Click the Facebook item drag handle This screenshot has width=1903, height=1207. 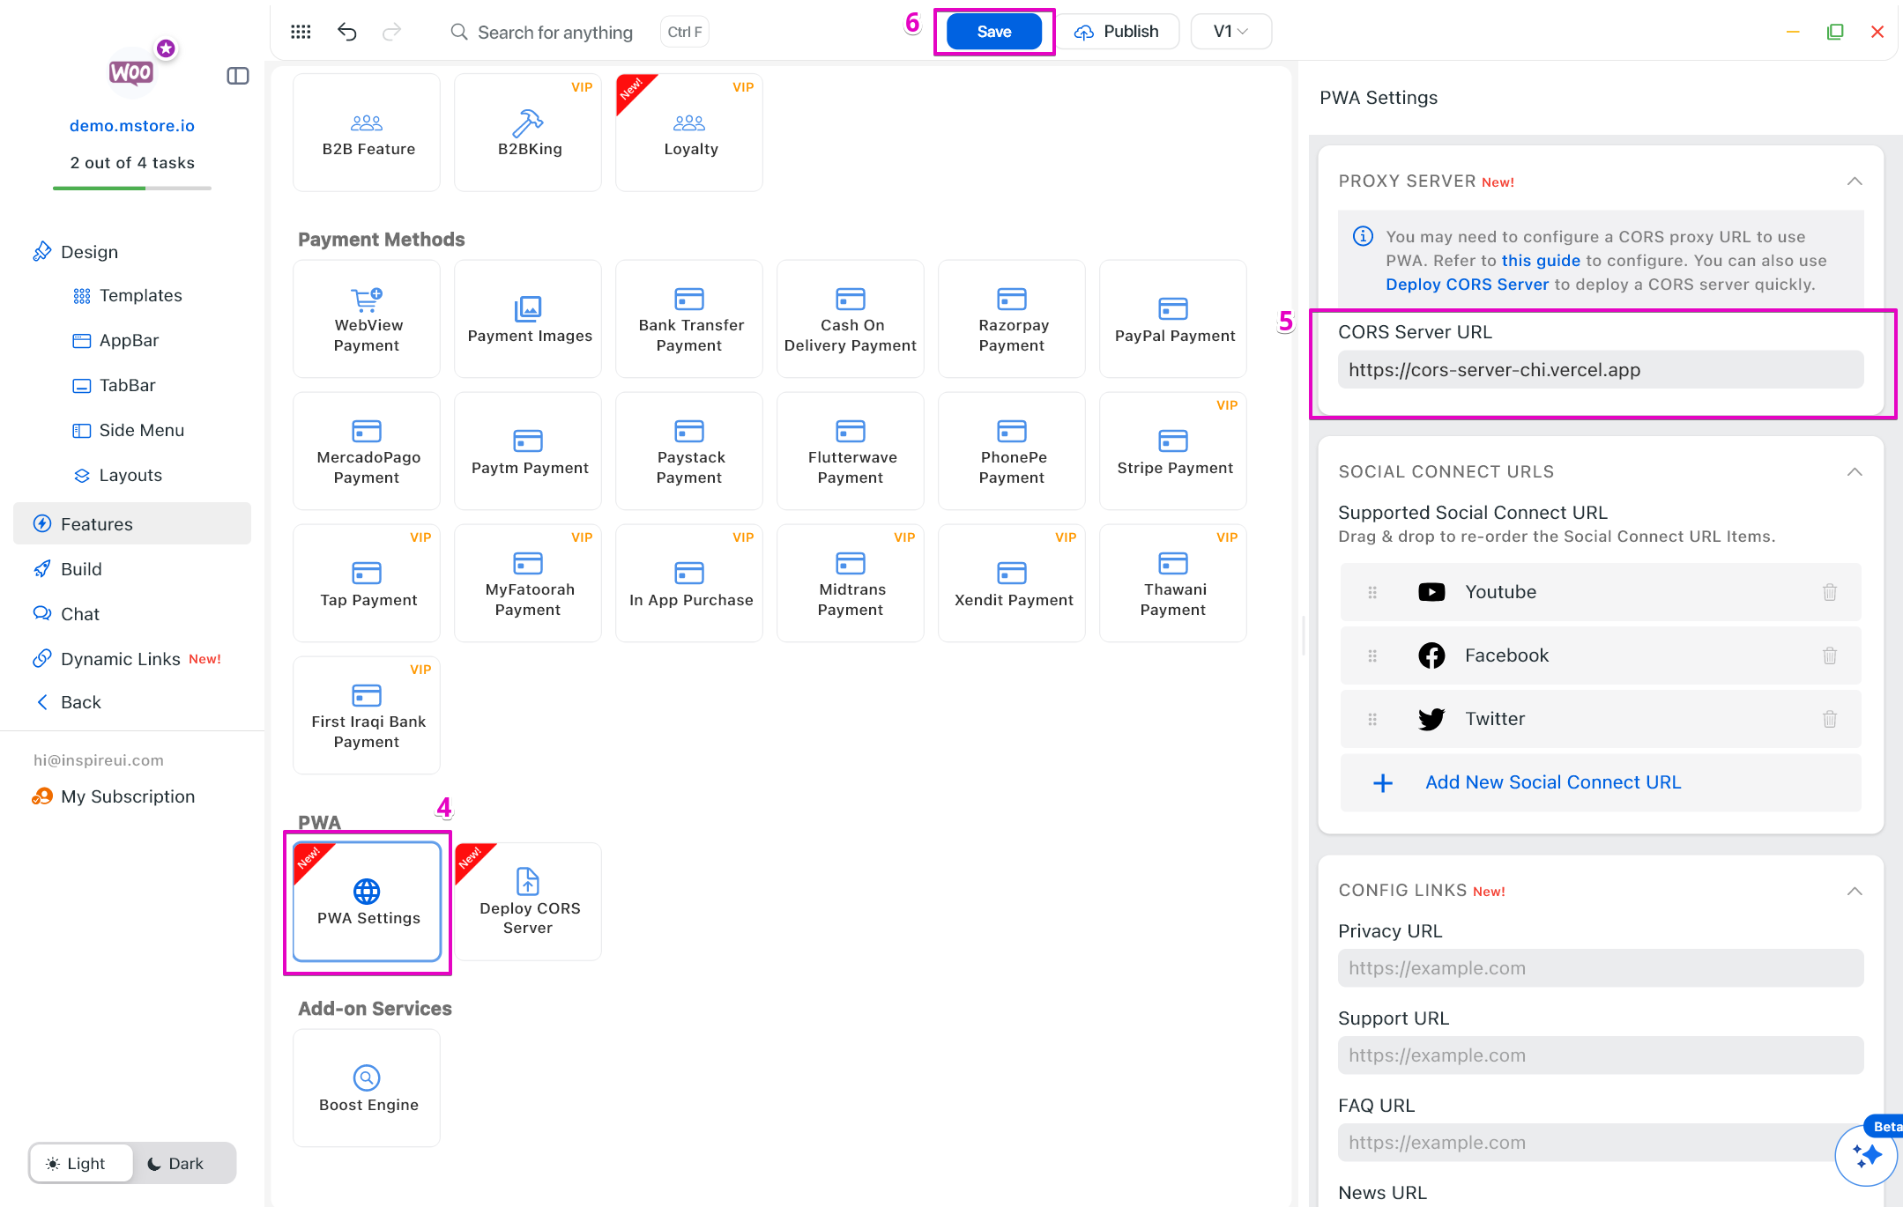(1371, 655)
